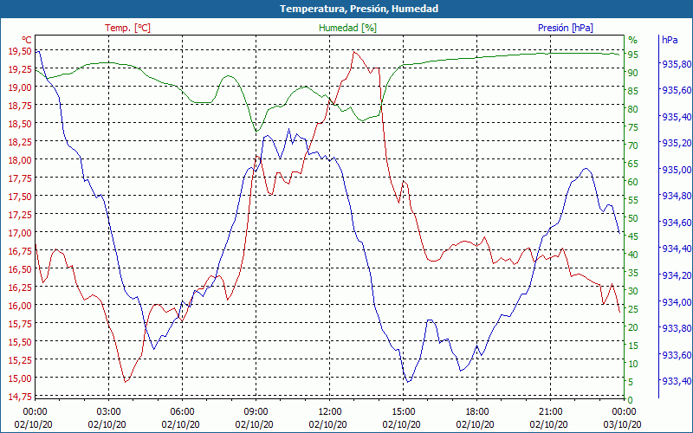Click temperature axis value 16,50

point(20,269)
